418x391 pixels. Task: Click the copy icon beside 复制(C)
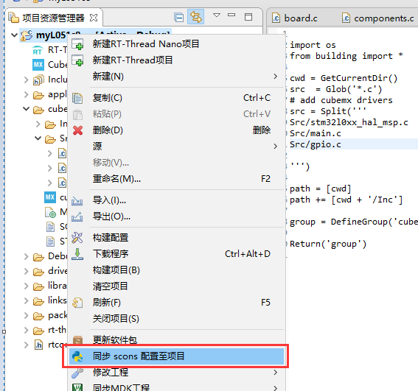tap(77, 98)
